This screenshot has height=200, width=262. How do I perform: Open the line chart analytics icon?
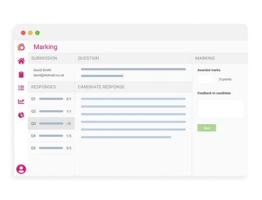[21, 102]
